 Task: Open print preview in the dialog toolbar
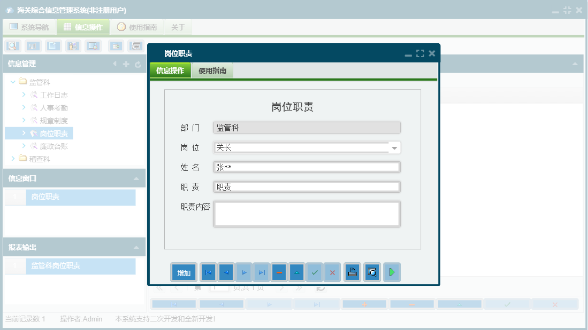(372, 272)
